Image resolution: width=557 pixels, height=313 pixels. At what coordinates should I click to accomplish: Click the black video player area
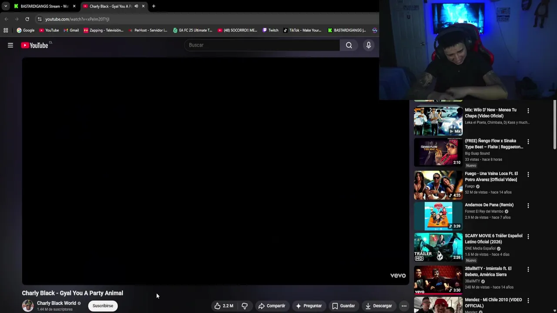click(215, 171)
